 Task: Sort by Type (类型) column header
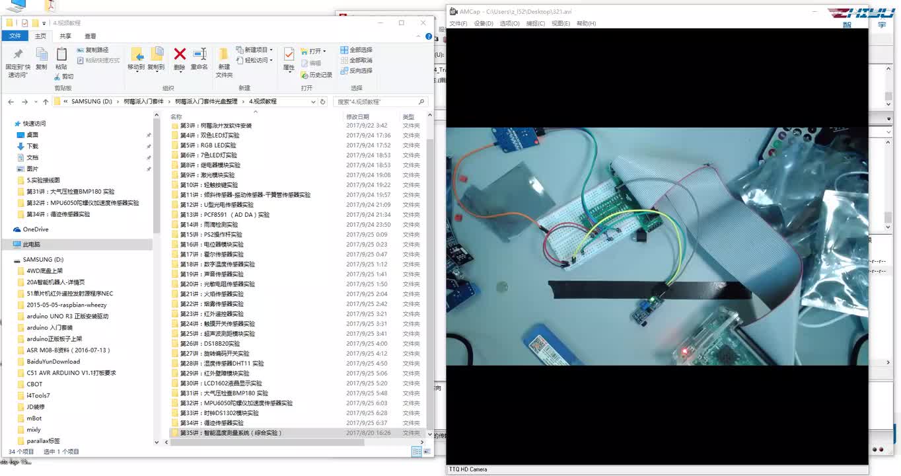409,117
